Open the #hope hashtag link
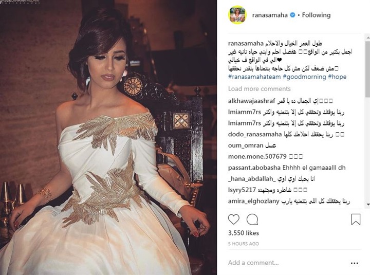The height and width of the screenshot is (275, 370). tap(337, 77)
